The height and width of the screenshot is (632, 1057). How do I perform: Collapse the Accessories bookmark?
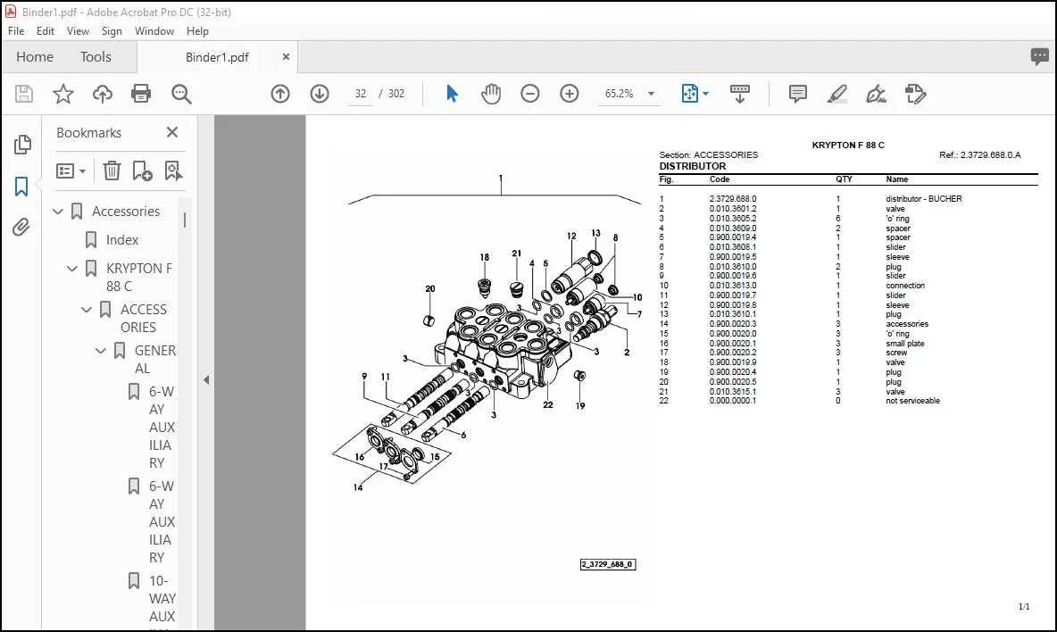[x=58, y=212]
